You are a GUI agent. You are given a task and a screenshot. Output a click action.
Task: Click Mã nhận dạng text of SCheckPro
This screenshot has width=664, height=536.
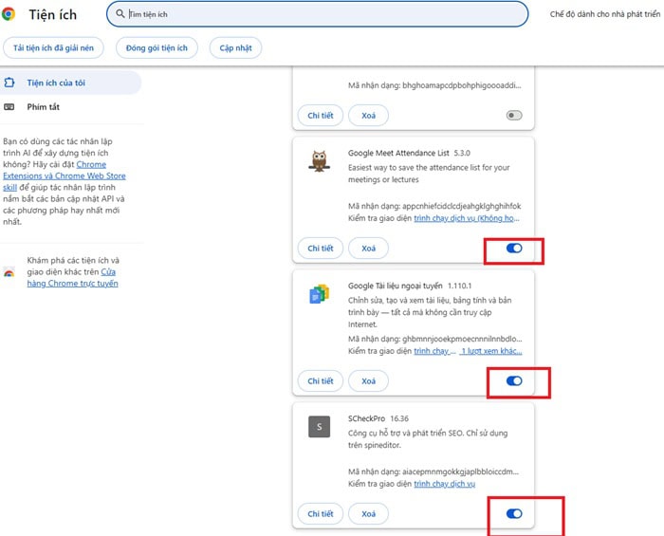433,471
